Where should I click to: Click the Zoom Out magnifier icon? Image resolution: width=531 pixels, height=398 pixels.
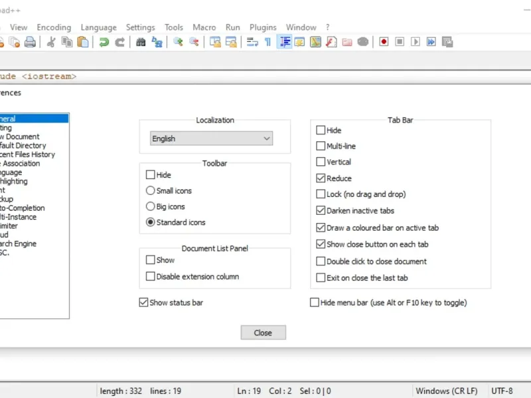[194, 42]
